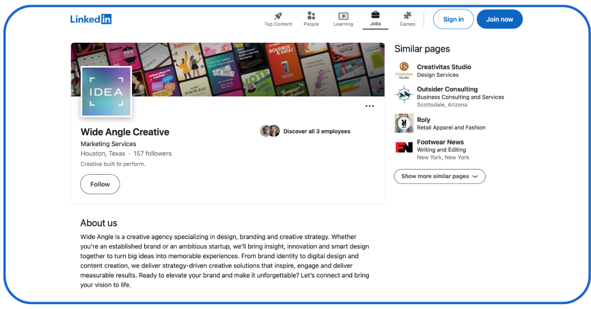Click the New York, New York text
The width and height of the screenshot is (591, 309).
(x=443, y=157)
